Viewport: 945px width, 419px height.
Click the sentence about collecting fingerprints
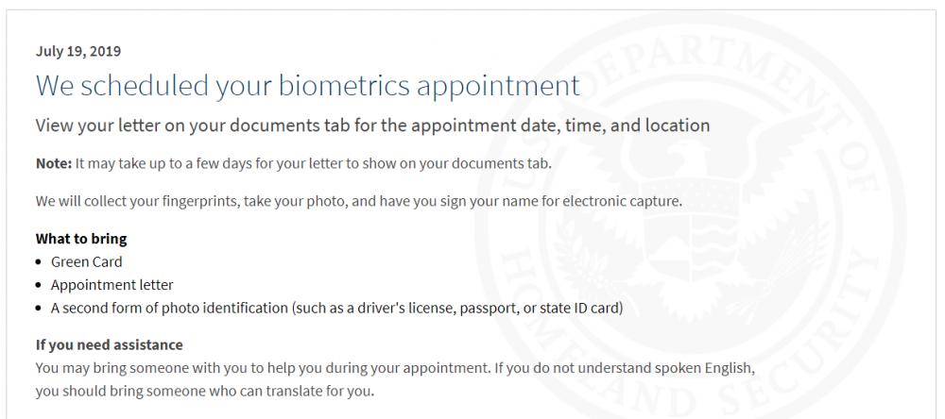tap(358, 200)
